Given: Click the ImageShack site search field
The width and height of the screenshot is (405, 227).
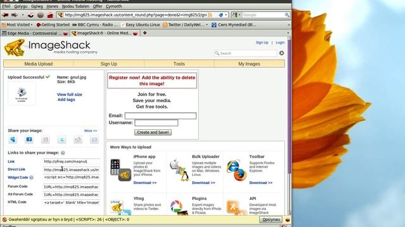Looking at the screenshot, I should click(246, 53).
